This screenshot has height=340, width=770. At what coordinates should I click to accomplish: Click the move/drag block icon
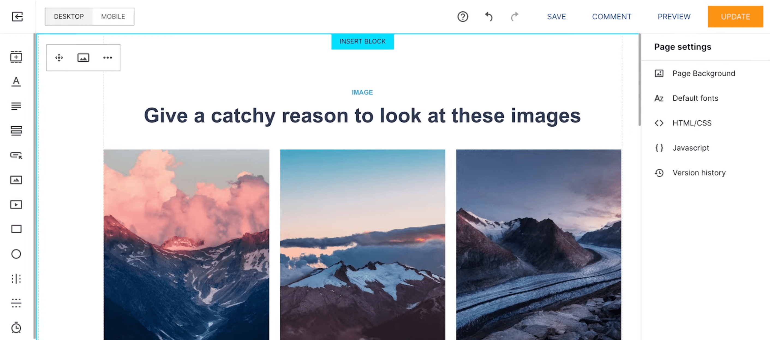click(59, 58)
